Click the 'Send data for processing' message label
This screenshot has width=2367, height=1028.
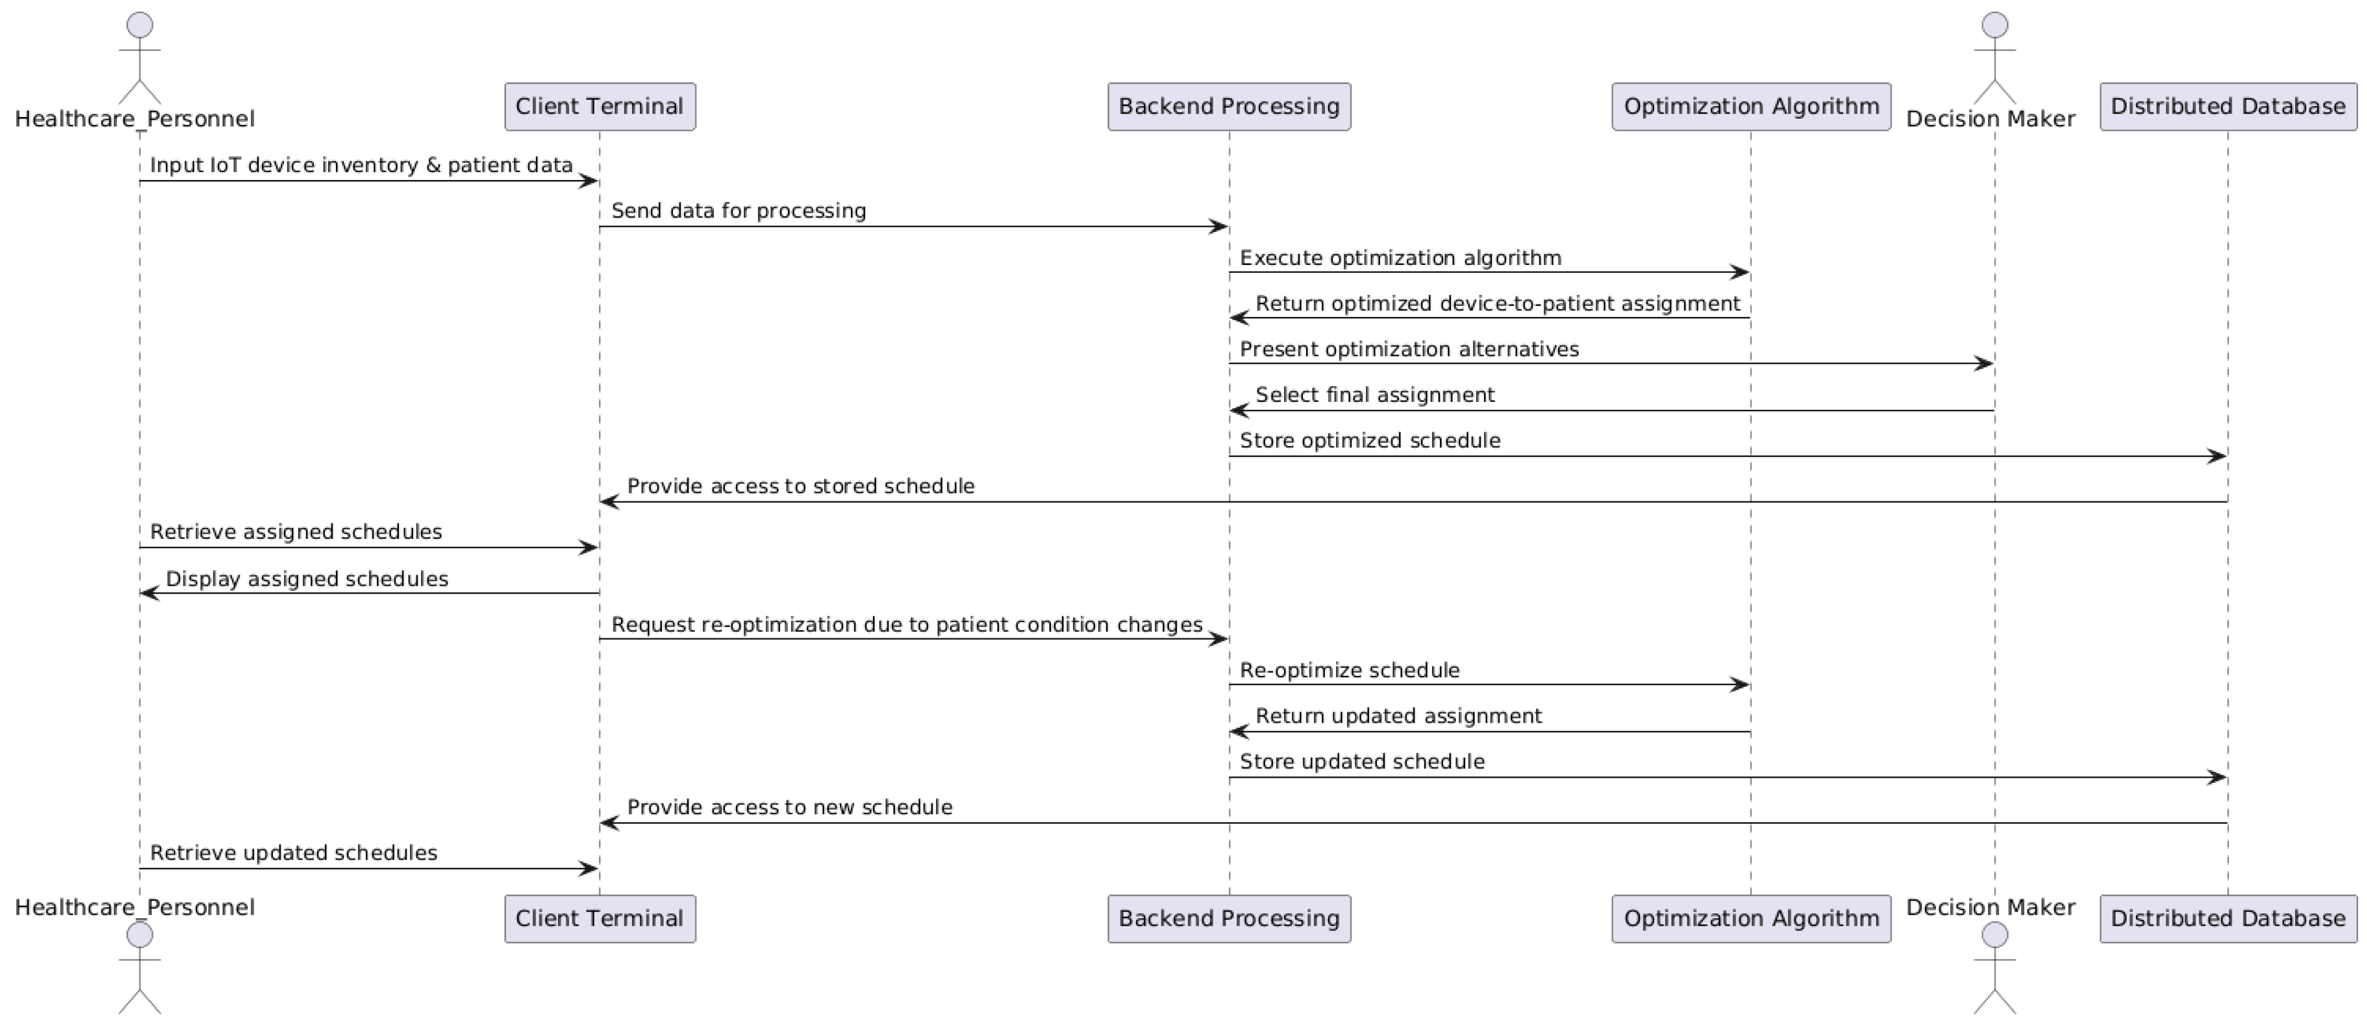[x=738, y=211]
